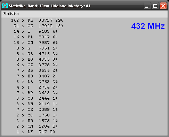This screenshot has height=137, width=169.
Task: Select the row '162 x DL 38727 29%'
Action: click(37, 20)
